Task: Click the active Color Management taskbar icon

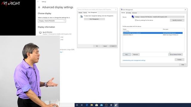Action: 116,105
